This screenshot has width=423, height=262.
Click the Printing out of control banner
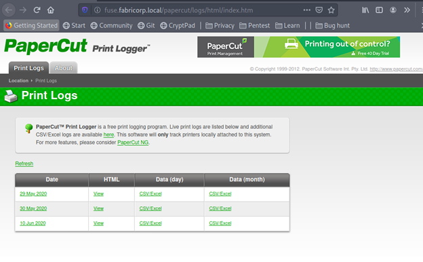(299, 47)
